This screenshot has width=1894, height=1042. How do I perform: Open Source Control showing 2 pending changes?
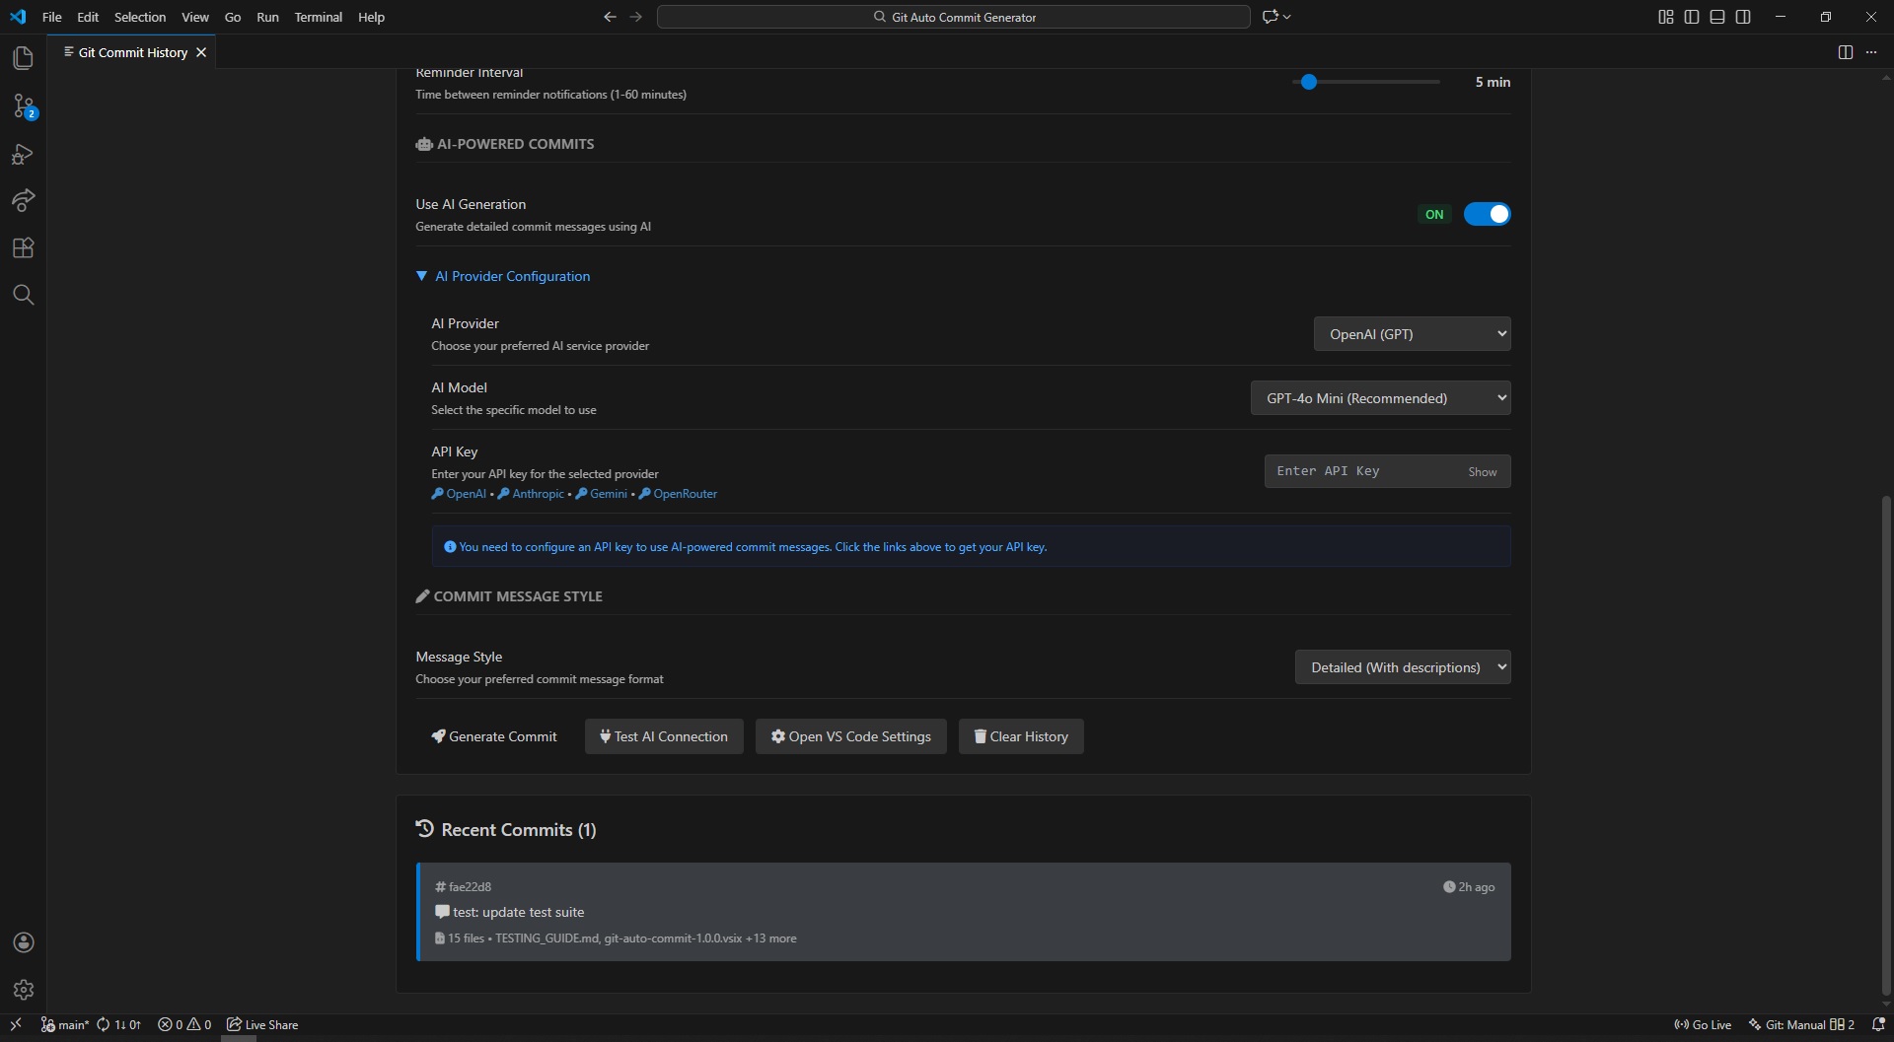pyautogui.click(x=23, y=106)
